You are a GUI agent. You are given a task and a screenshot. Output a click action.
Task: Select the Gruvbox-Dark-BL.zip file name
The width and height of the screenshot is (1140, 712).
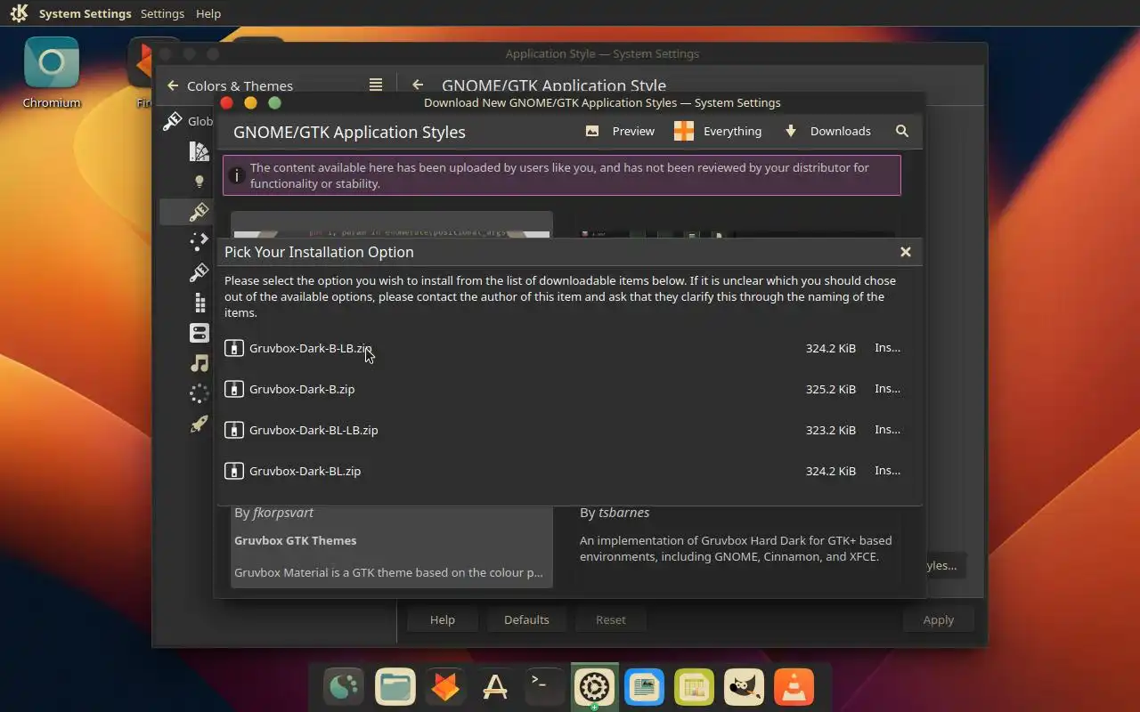(x=305, y=471)
